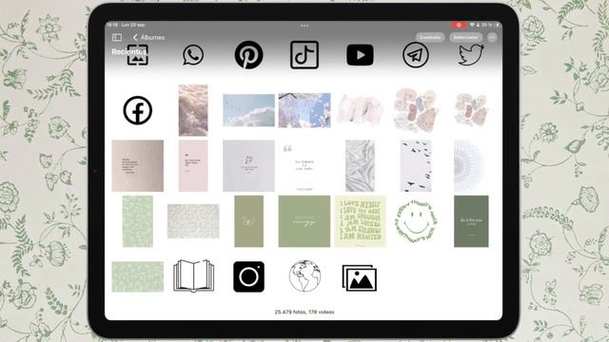Open the YouTube play icon image

[360, 55]
